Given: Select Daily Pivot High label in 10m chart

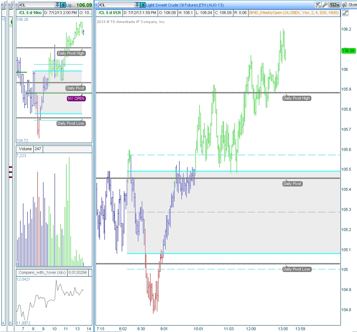Looking at the screenshot, I should coord(71,53).
